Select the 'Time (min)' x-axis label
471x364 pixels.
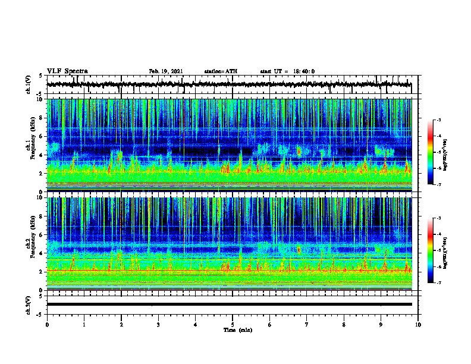238,330
